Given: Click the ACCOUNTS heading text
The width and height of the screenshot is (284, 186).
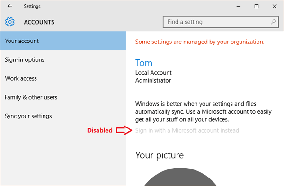Looking at the screenshot, I should (39, 22).
